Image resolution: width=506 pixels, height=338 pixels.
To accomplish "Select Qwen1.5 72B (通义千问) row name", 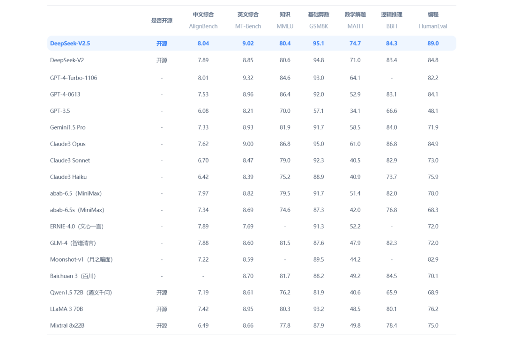I will tap(81, 292).
